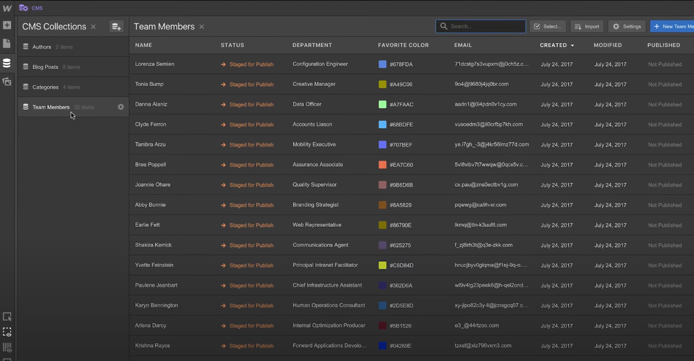
Task: Toggle grid columns overlay visibility
Action: coord(7,347)
